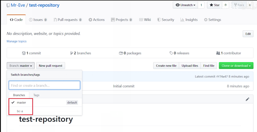Focus the Find or create a branch field
Image resolution: width=257 pixels, height=132 pixels.
(44, 85)
